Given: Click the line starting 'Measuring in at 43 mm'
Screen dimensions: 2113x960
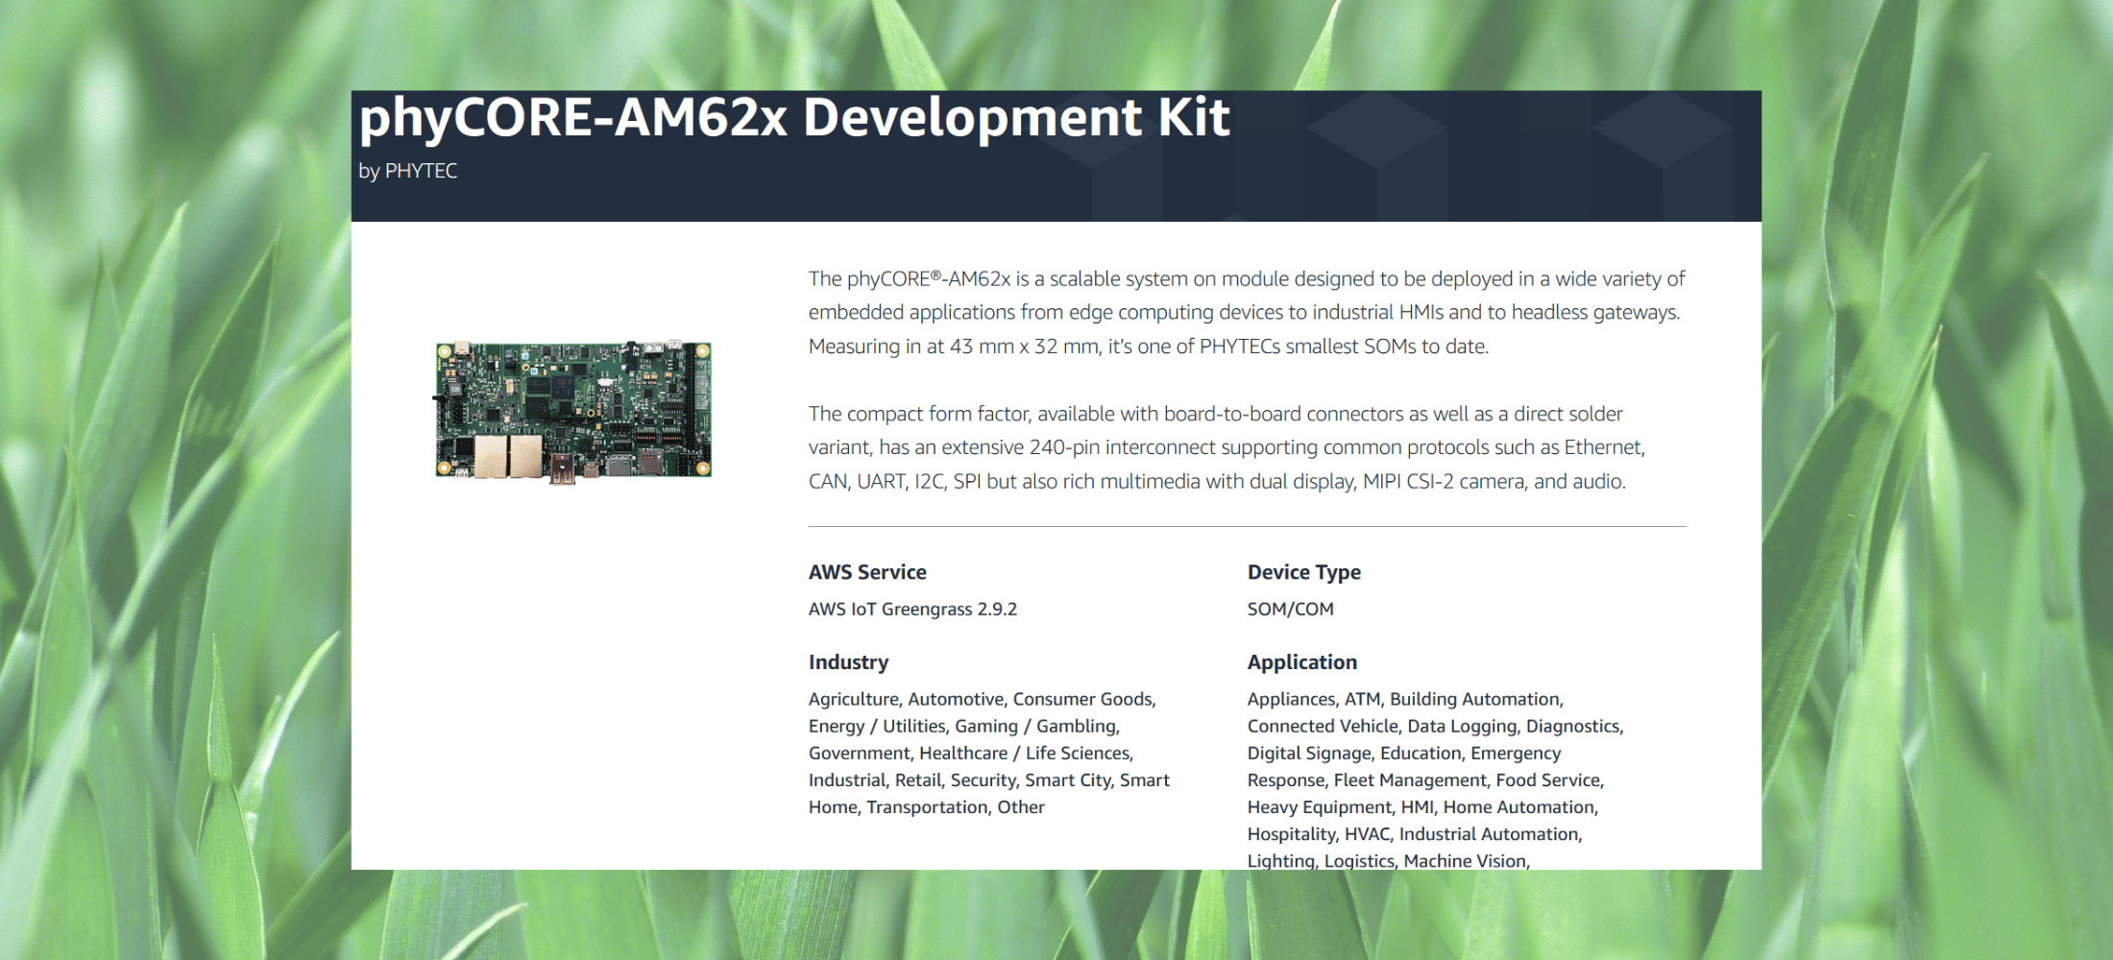Looking at the screenshot, I should coord(1149,346).
